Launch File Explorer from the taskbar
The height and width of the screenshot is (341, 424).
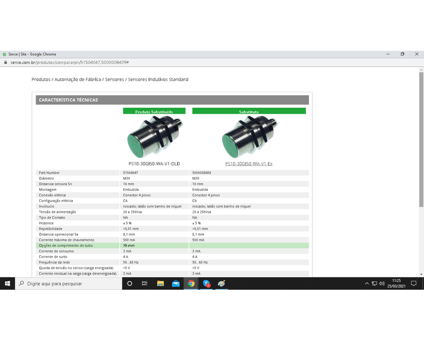tap(160, 283)
